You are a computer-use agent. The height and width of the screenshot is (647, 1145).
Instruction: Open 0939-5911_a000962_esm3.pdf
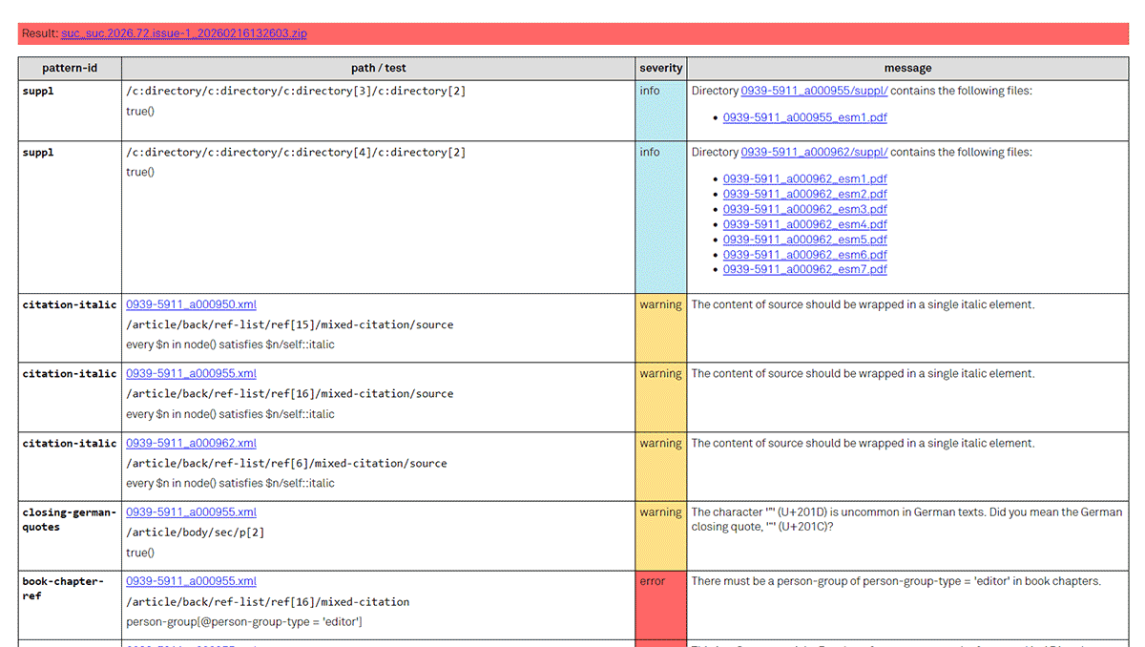tap(804, 209)
